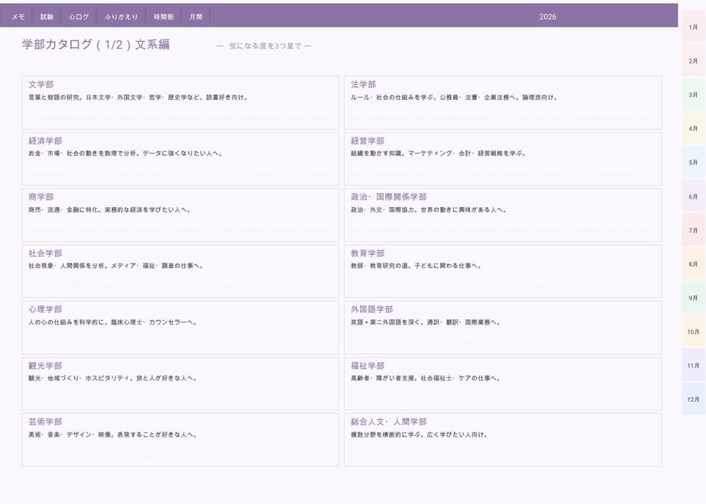Viewport: 706px width, 504px height.
Task: Click description starting 高齢者・障がい者支援
Action: click(426, 379)
